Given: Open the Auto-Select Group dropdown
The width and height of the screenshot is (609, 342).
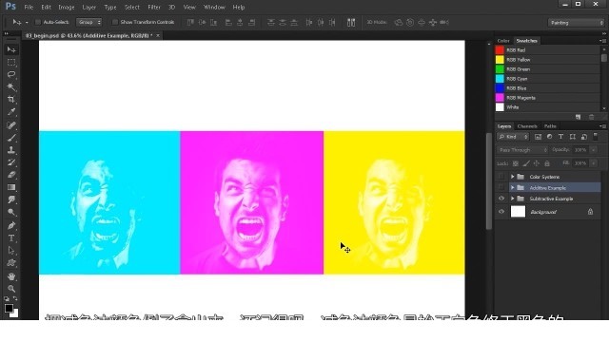Looking at the screenshot, I should point(88,22).
